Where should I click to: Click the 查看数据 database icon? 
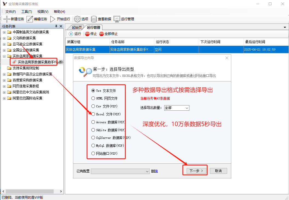click(94, 19)
